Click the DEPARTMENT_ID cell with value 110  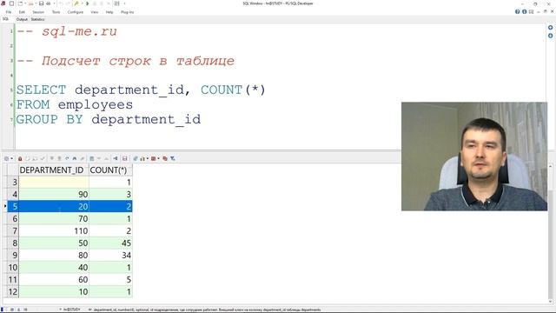(x=54, y=231)
